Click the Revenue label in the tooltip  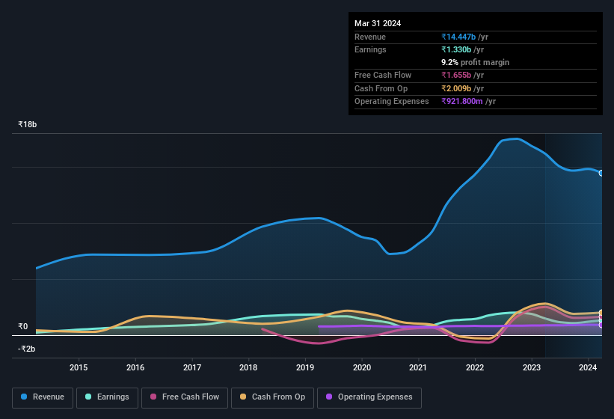pos(370,37)
